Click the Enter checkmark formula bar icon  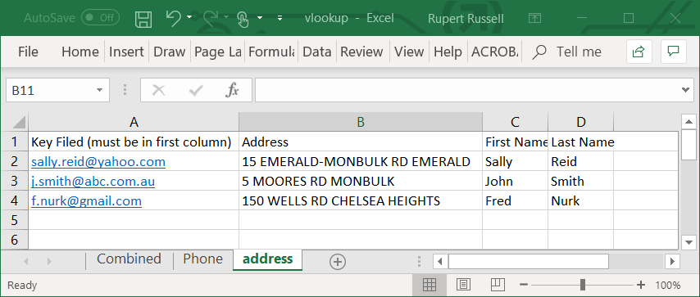coord(196,91)
